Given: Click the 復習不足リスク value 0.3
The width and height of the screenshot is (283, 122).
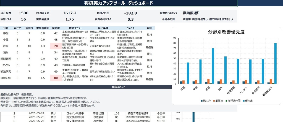Looking at the screenshot, I should [130, 20].
